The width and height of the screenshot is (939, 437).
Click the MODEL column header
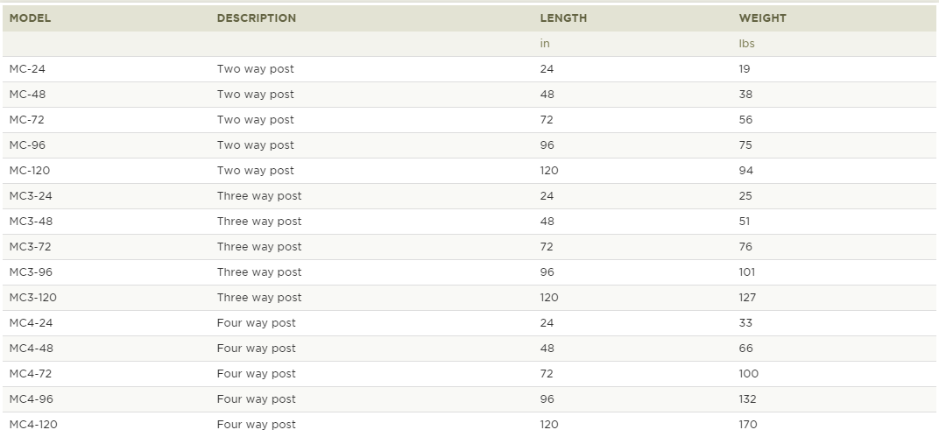[x=30, y=18]
